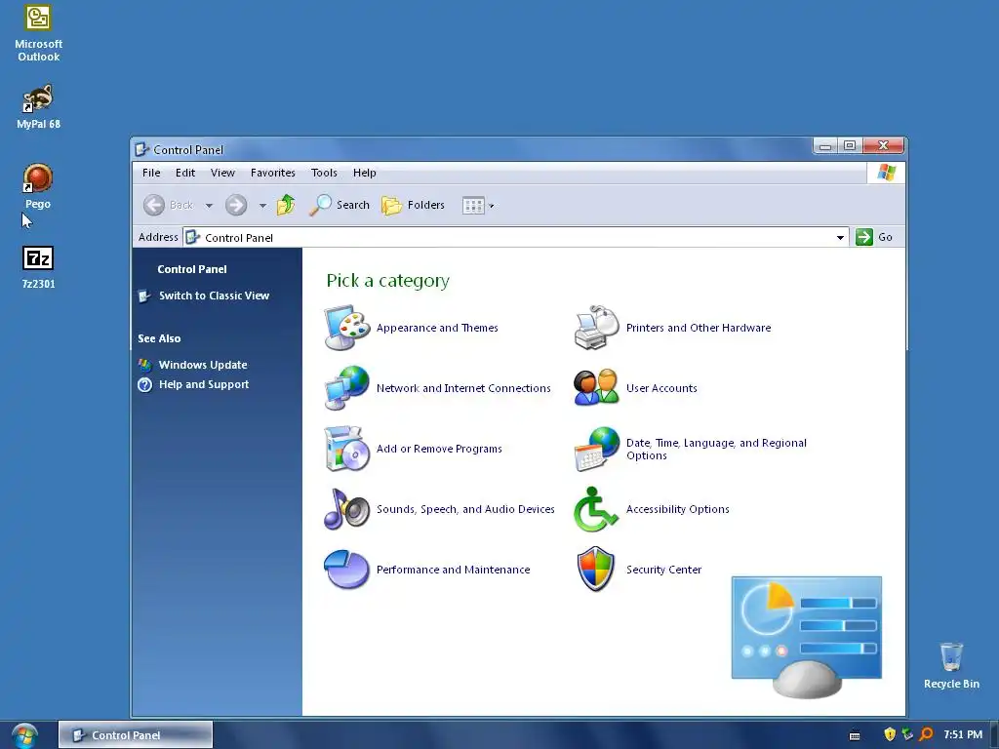Click Network and Internet Connections link
This screenshot has height=749, width=999.
tap(463, 388)
